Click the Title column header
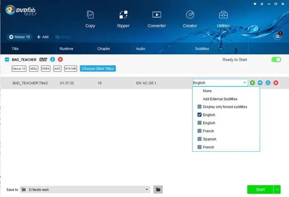The image size is (289, 197). click(15, 49)
